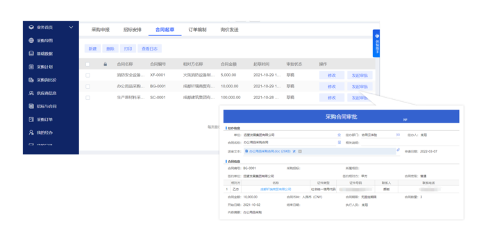
Task: Click the 招标与合同 sidebar icon
Action: tap(31, 106)
